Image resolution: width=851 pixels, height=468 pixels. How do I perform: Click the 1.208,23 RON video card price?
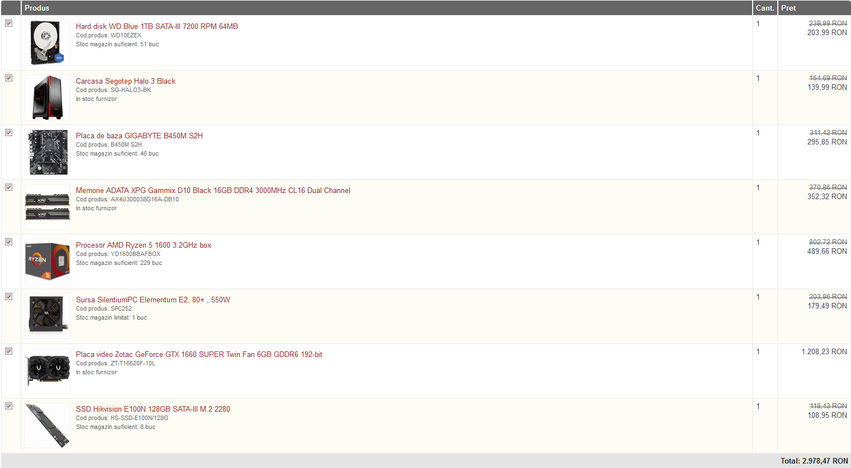tap(824, 352)
